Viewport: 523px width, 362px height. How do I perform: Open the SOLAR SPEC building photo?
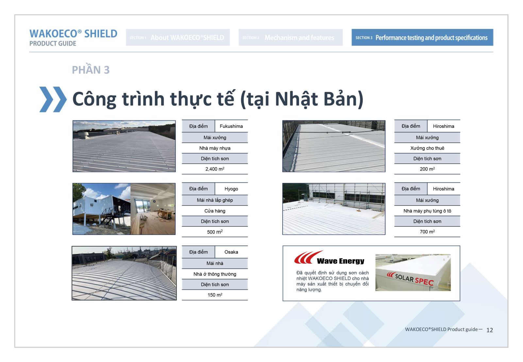tap(413, 272)
